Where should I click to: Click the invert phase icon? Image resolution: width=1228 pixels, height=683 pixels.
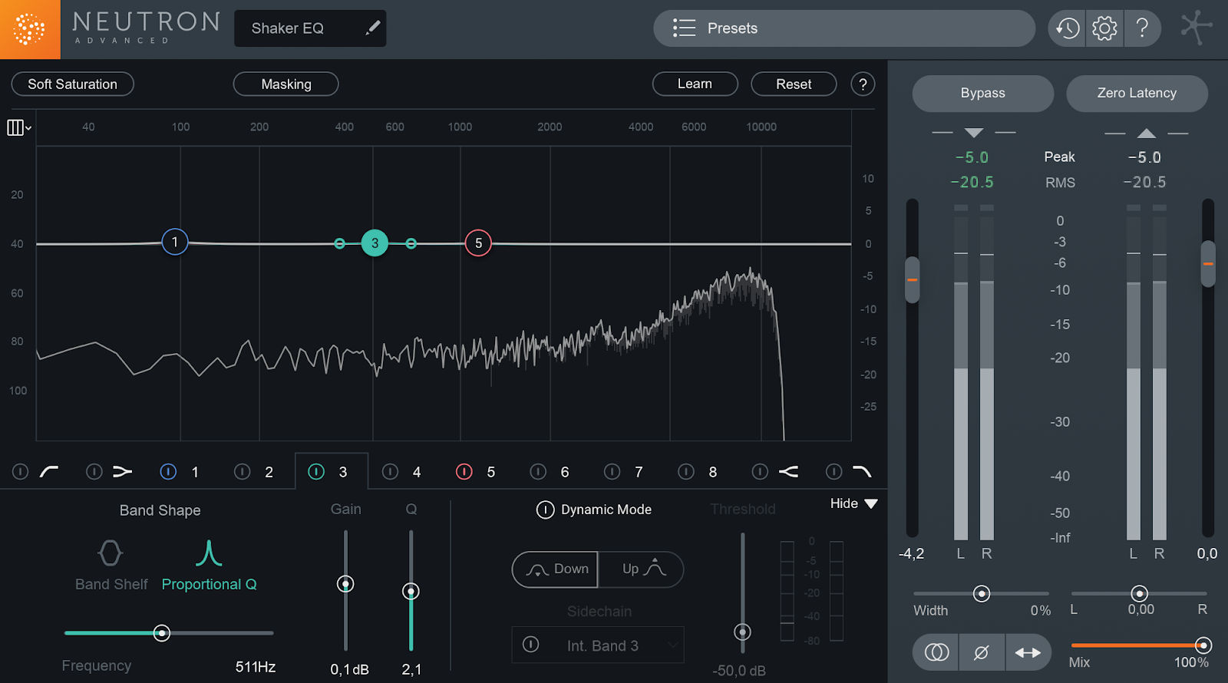981,652
